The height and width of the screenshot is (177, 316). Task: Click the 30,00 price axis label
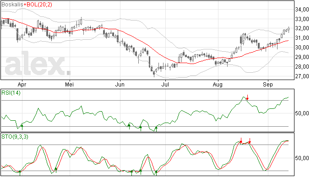click(x=302, y=48)
